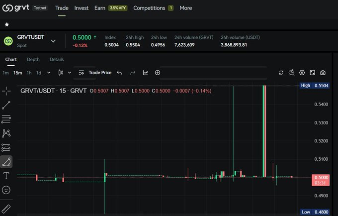Switch to the Depth tab
This screenshot has height=216, width=338.
coord(33,59)
